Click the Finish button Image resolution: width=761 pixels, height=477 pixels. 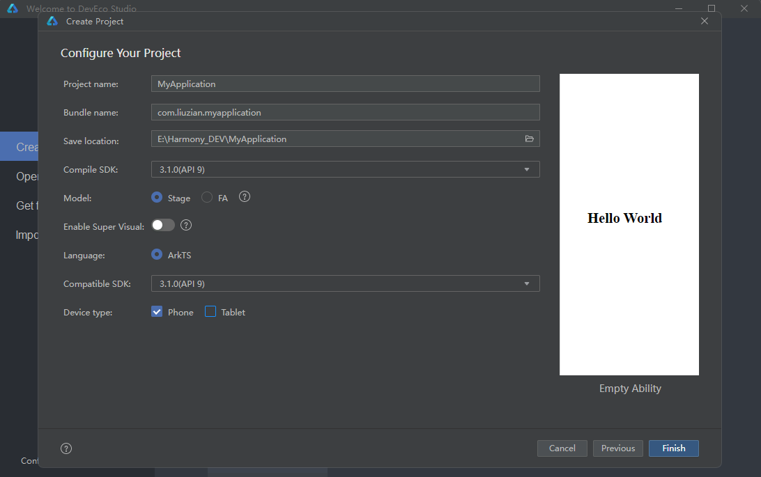[674, 448]
